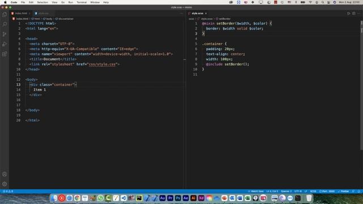Open the Source Control view
Screen dimensions: 363x204
(x=5, y=34)
